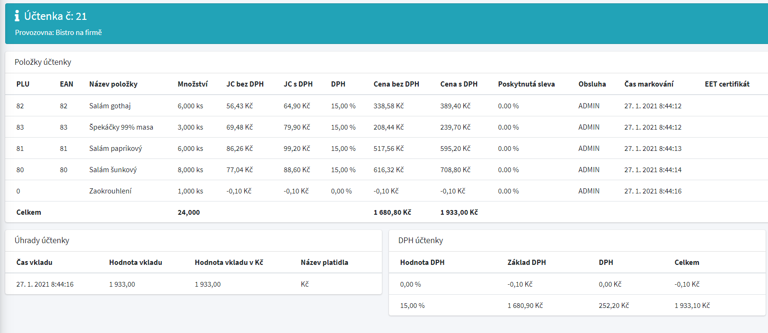Click the Kč currency name in payments

304,284
